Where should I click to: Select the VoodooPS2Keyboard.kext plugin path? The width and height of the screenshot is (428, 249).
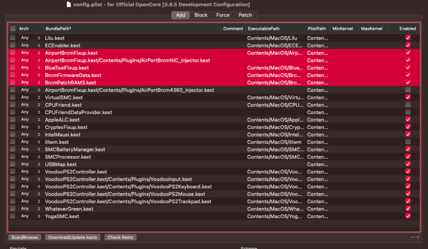pyautogui.click(x=128, y=187)
